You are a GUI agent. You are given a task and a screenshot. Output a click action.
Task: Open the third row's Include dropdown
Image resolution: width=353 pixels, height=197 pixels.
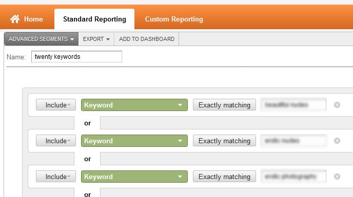[56, 177]
